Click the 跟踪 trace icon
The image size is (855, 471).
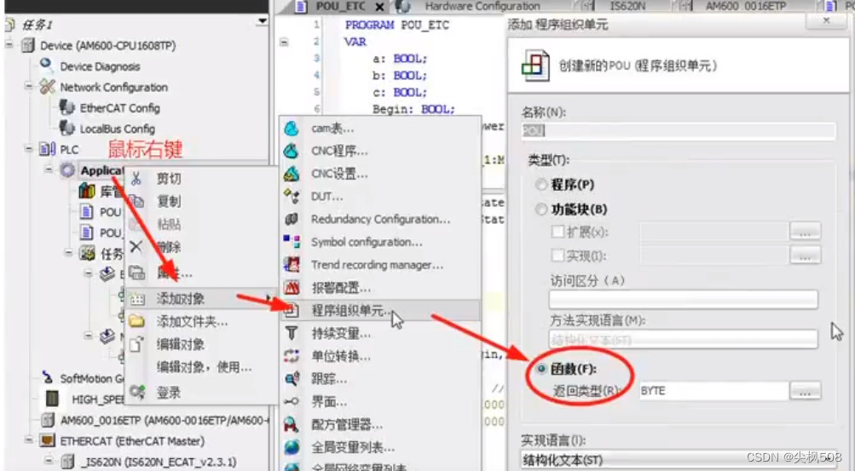point(292,379)
